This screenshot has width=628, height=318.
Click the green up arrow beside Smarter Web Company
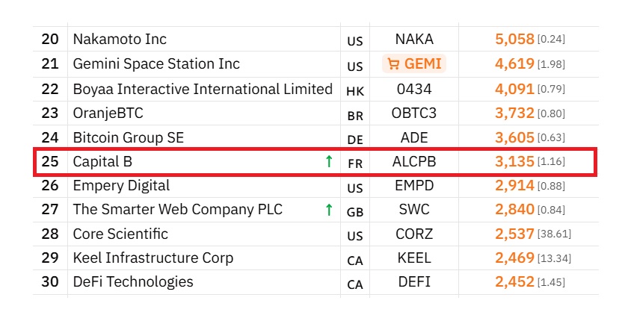coord(329,209)
